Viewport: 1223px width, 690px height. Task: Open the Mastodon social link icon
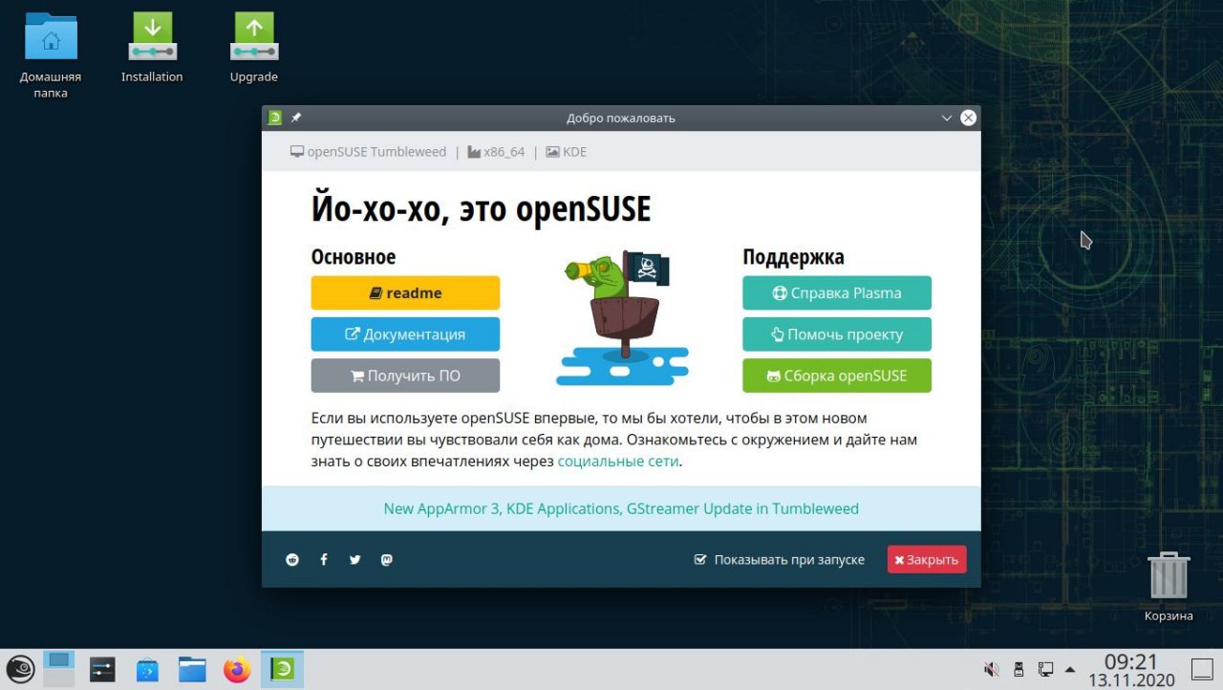pyautogui.click(x=387, y=560)
